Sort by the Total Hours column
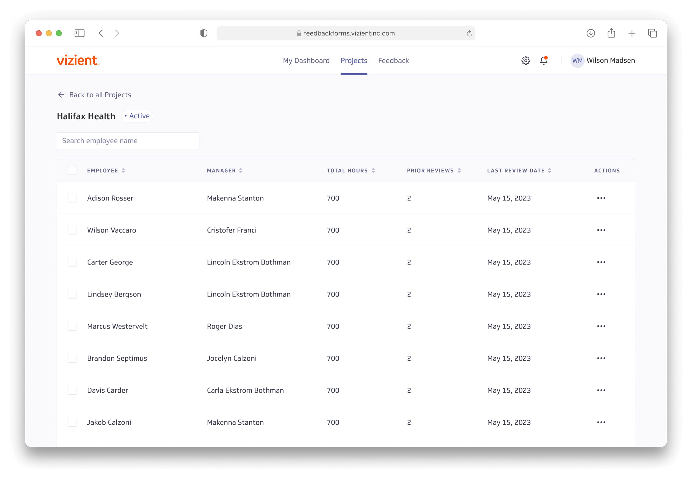 pos(373,170)
